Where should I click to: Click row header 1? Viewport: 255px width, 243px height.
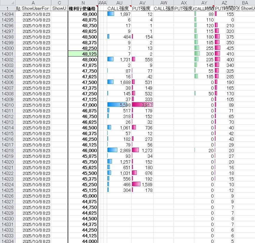click(x=7, y=8)
